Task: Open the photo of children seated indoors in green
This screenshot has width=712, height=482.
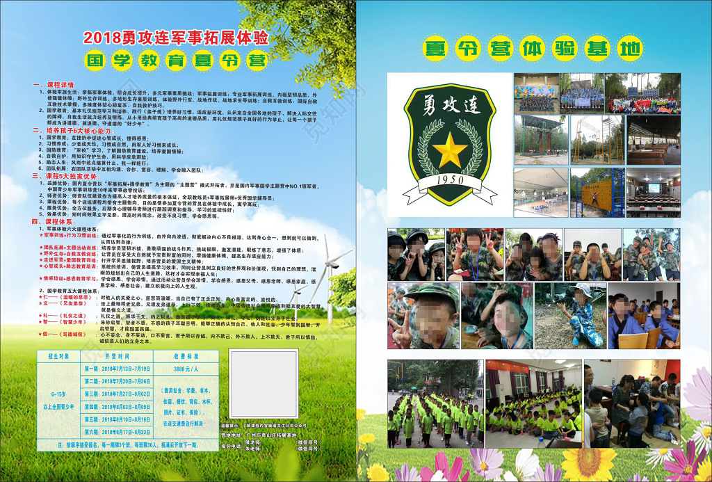Action: 533,404
